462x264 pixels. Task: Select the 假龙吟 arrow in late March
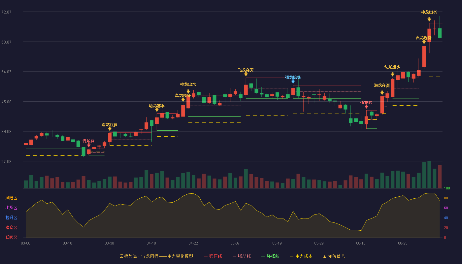89,145
